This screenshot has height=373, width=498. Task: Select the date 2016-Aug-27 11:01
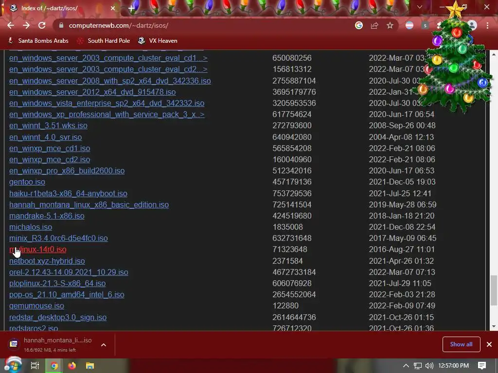coord(402,250)
